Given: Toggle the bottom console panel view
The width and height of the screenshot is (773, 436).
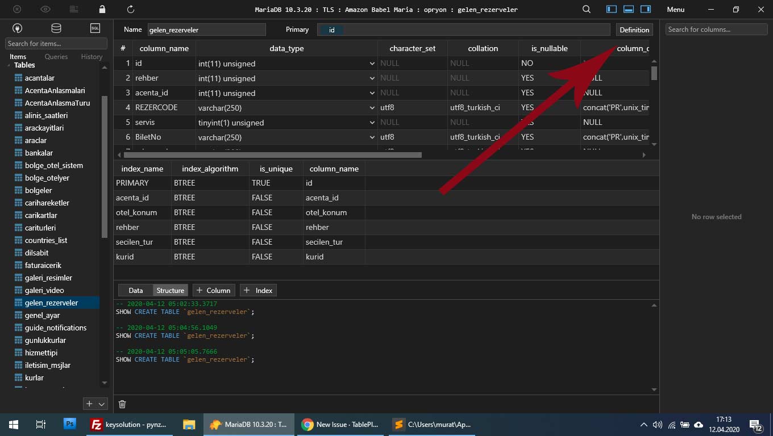Looking at the screenshot, I should tap(628, 9).
